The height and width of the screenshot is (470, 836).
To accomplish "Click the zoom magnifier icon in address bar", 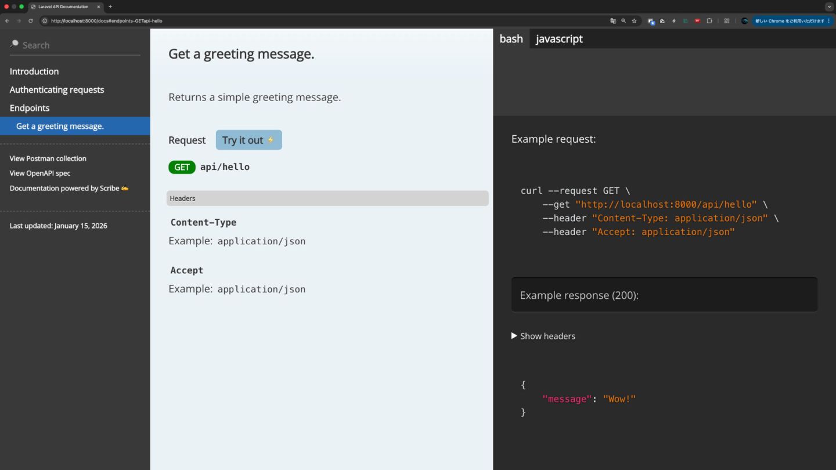I will (x=624, y=21).
